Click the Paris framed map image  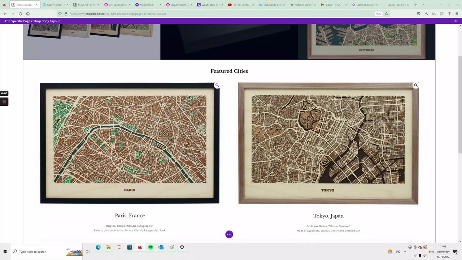pos(130,143)
